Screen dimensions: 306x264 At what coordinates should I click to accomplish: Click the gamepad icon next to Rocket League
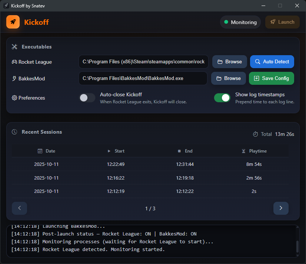coord(14,62)
